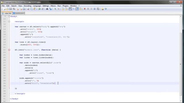184x103 pixels.
Task: Open user defined language icon
Action: click(80, 9)
